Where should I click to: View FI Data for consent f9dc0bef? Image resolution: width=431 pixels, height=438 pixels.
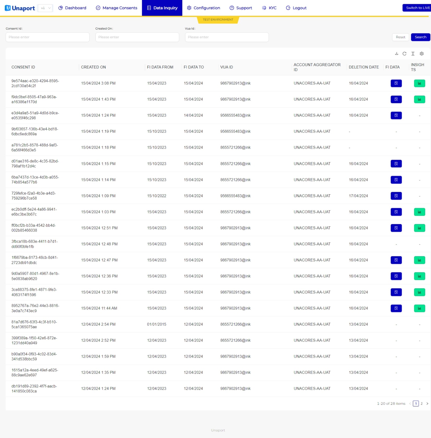(x=396, y=99)
